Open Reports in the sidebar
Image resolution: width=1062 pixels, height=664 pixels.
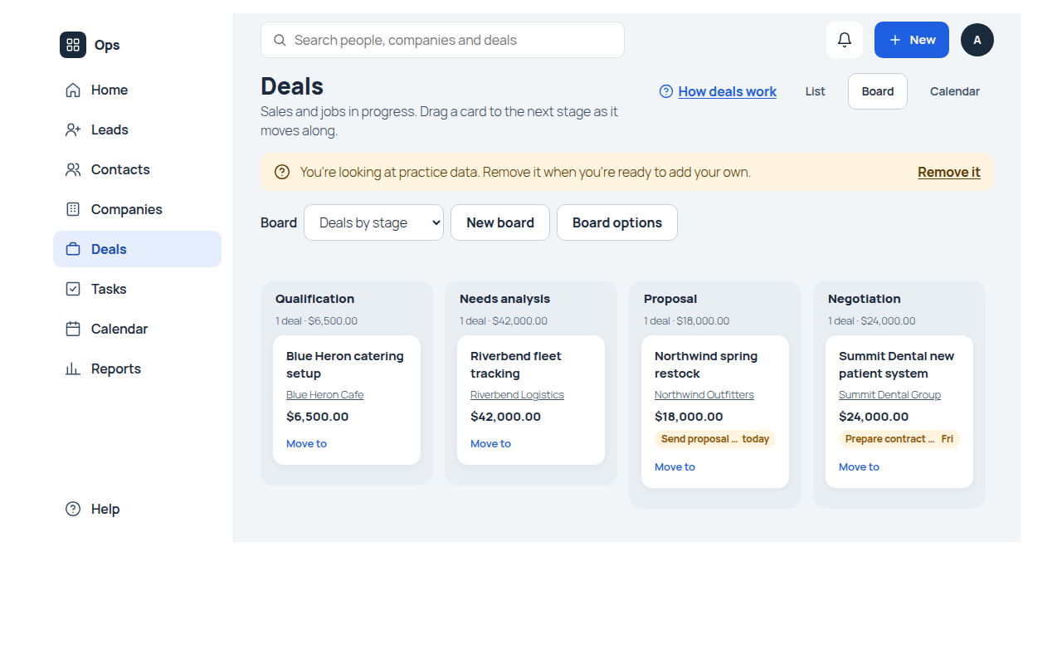137,369
